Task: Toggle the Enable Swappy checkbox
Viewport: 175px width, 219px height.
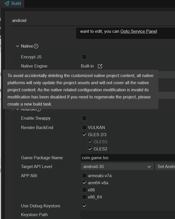Action: pyautogui.click(x=84, y=118)
